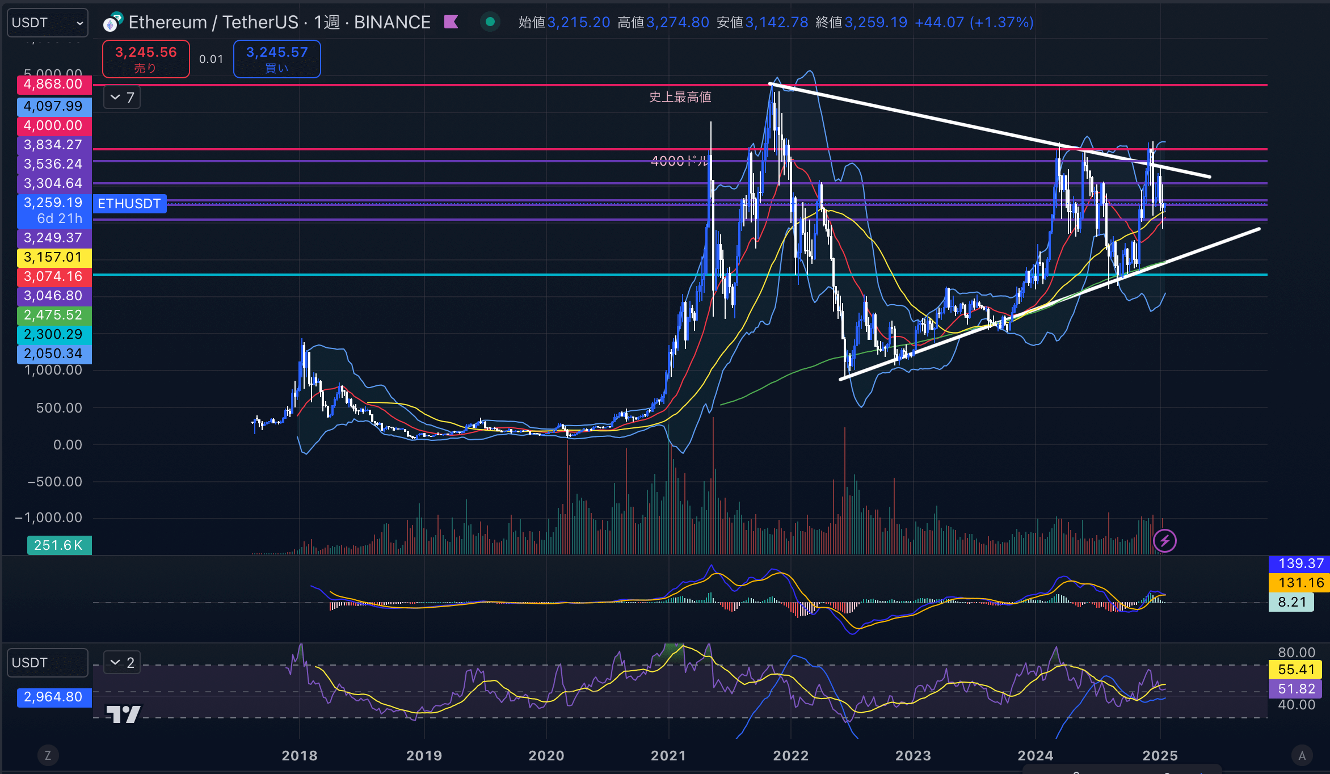Click the 2,475.52 green price label

[x=54, y=315]
